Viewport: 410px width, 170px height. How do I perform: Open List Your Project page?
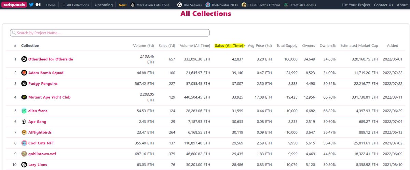[356, 5]
